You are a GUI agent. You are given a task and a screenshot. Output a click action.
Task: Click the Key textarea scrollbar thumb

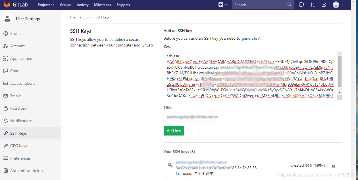coord(340,71)
